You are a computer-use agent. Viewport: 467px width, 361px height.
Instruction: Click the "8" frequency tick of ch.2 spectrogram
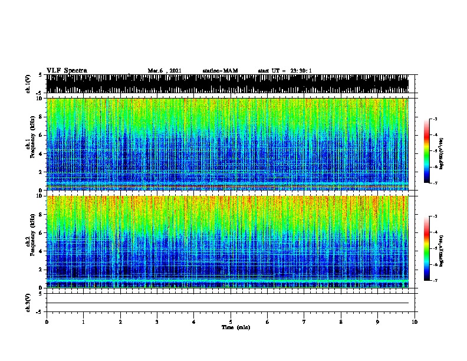click(41, 215)
